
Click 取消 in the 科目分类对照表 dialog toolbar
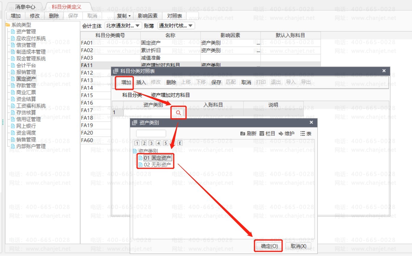[x=246, y=82]
